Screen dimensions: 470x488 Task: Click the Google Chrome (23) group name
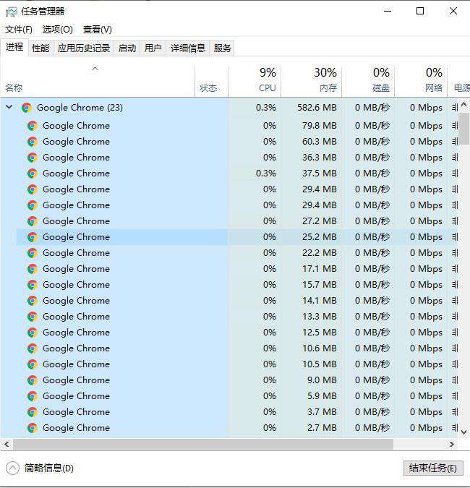pos(80,108)
